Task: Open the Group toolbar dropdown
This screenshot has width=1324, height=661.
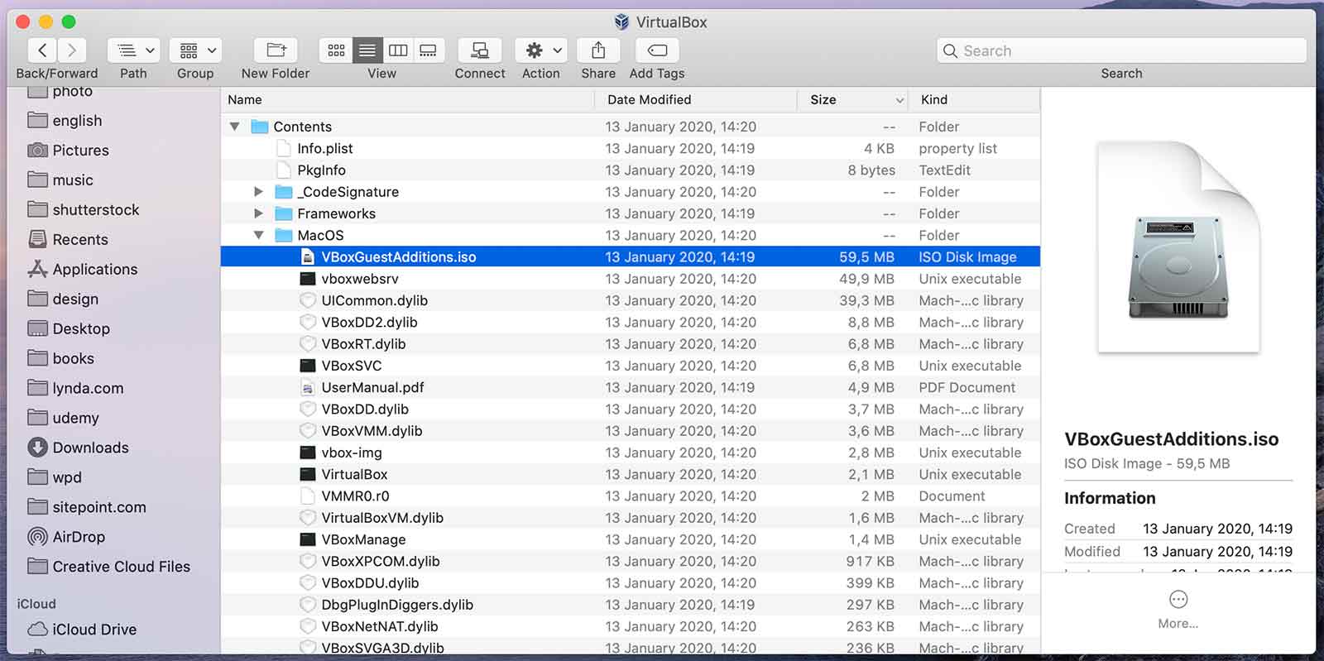Action: coord(195,50)
